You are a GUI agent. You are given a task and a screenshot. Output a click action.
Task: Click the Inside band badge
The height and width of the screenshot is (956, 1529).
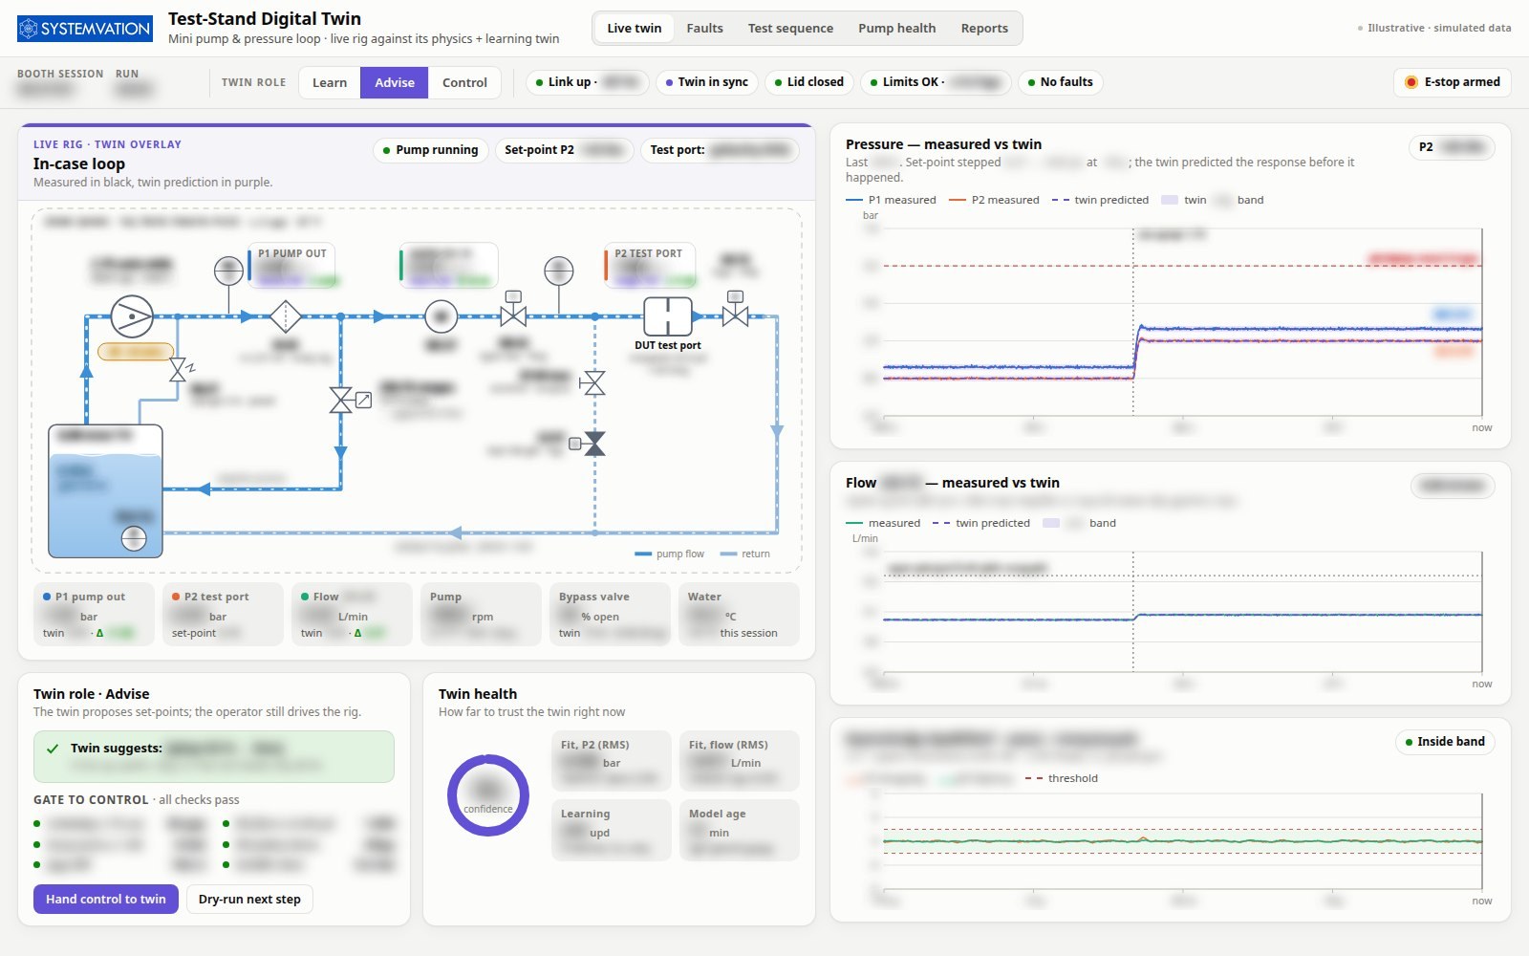click(1445, 742)
